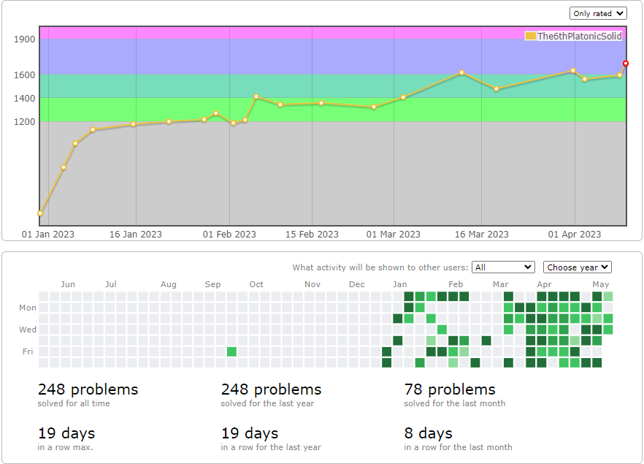Click the '19 days in a row max' stat
This screenshot has height=464, width=644.
pos(66,439)
